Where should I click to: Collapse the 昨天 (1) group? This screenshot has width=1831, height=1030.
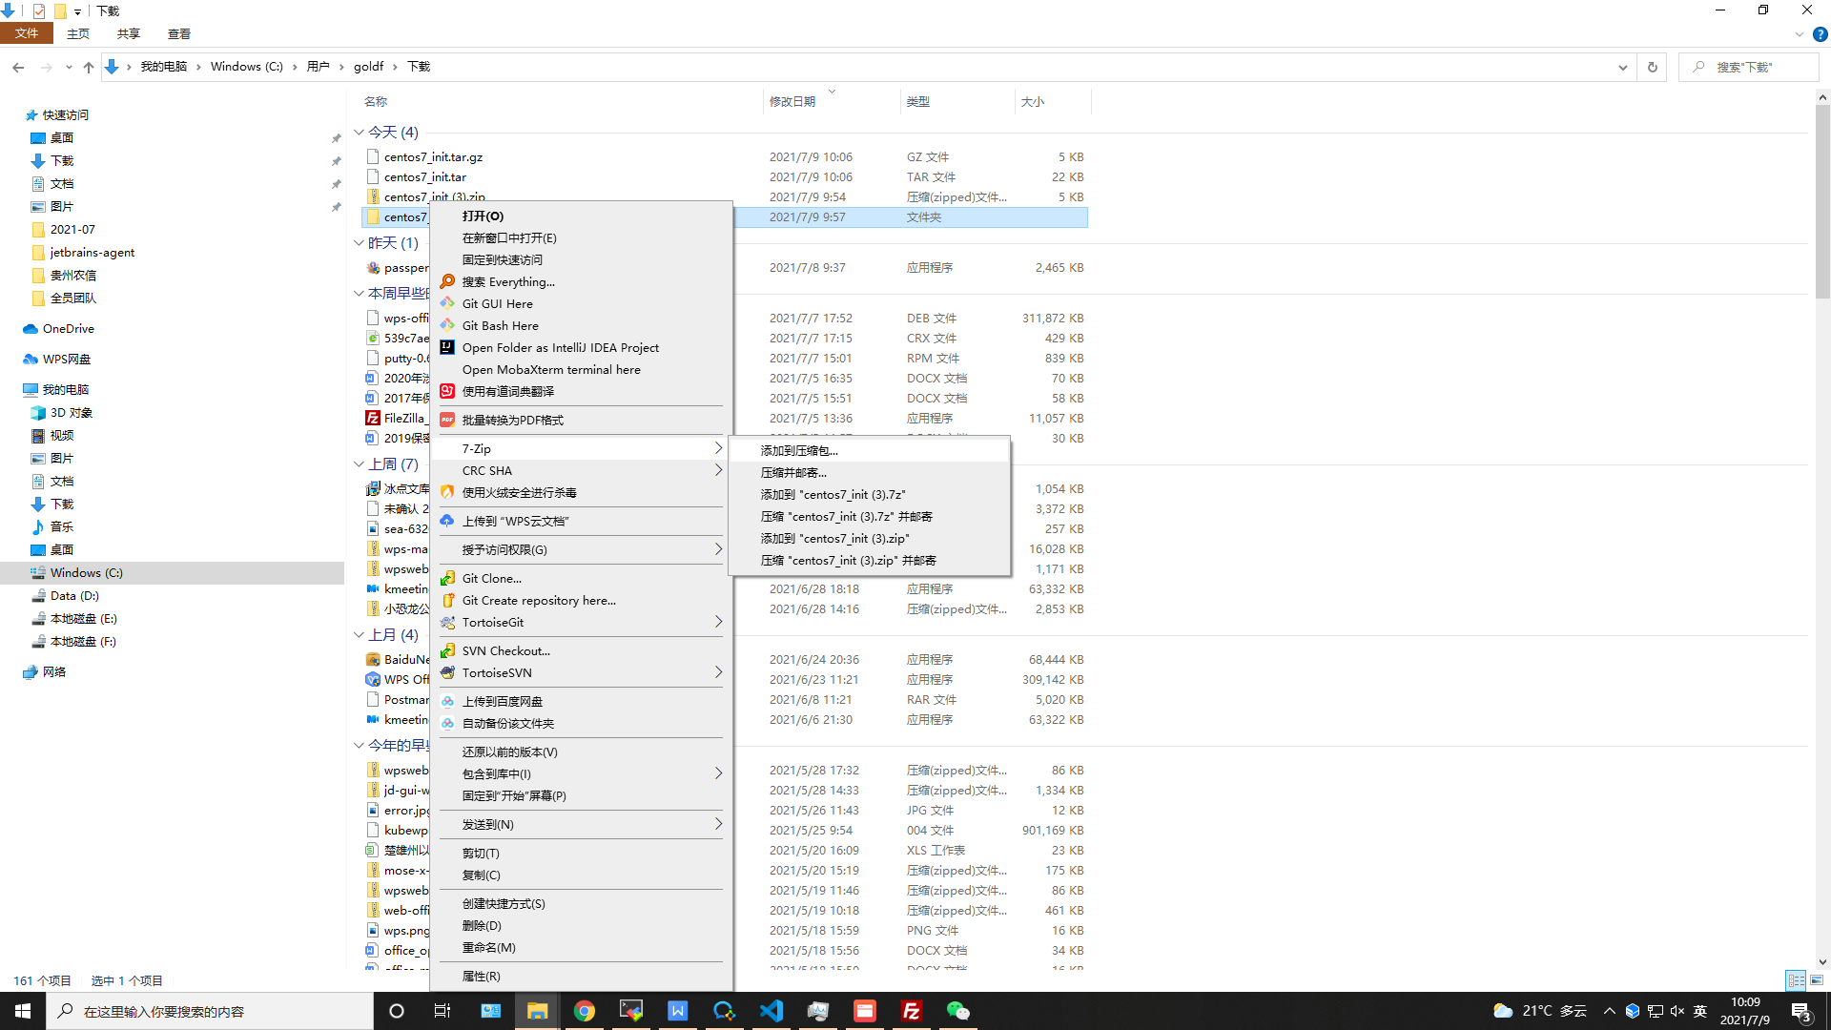coord(360,243)
